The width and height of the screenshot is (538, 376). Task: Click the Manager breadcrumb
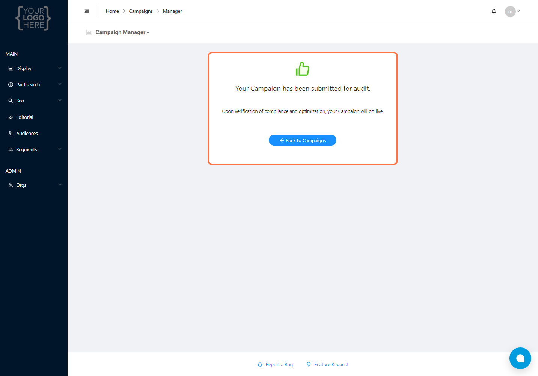[172, 11]
